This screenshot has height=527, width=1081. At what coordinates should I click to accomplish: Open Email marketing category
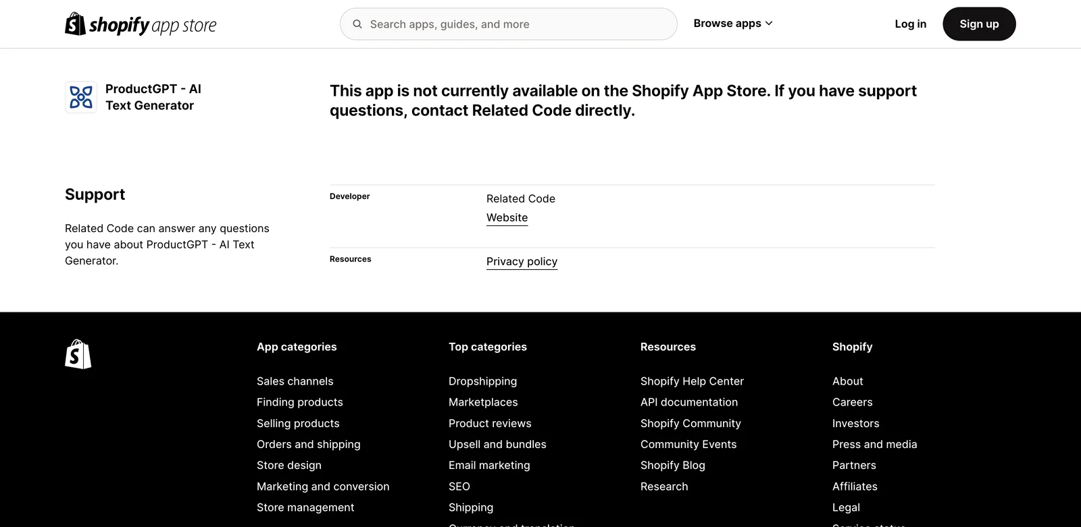(x=489, y=466)
